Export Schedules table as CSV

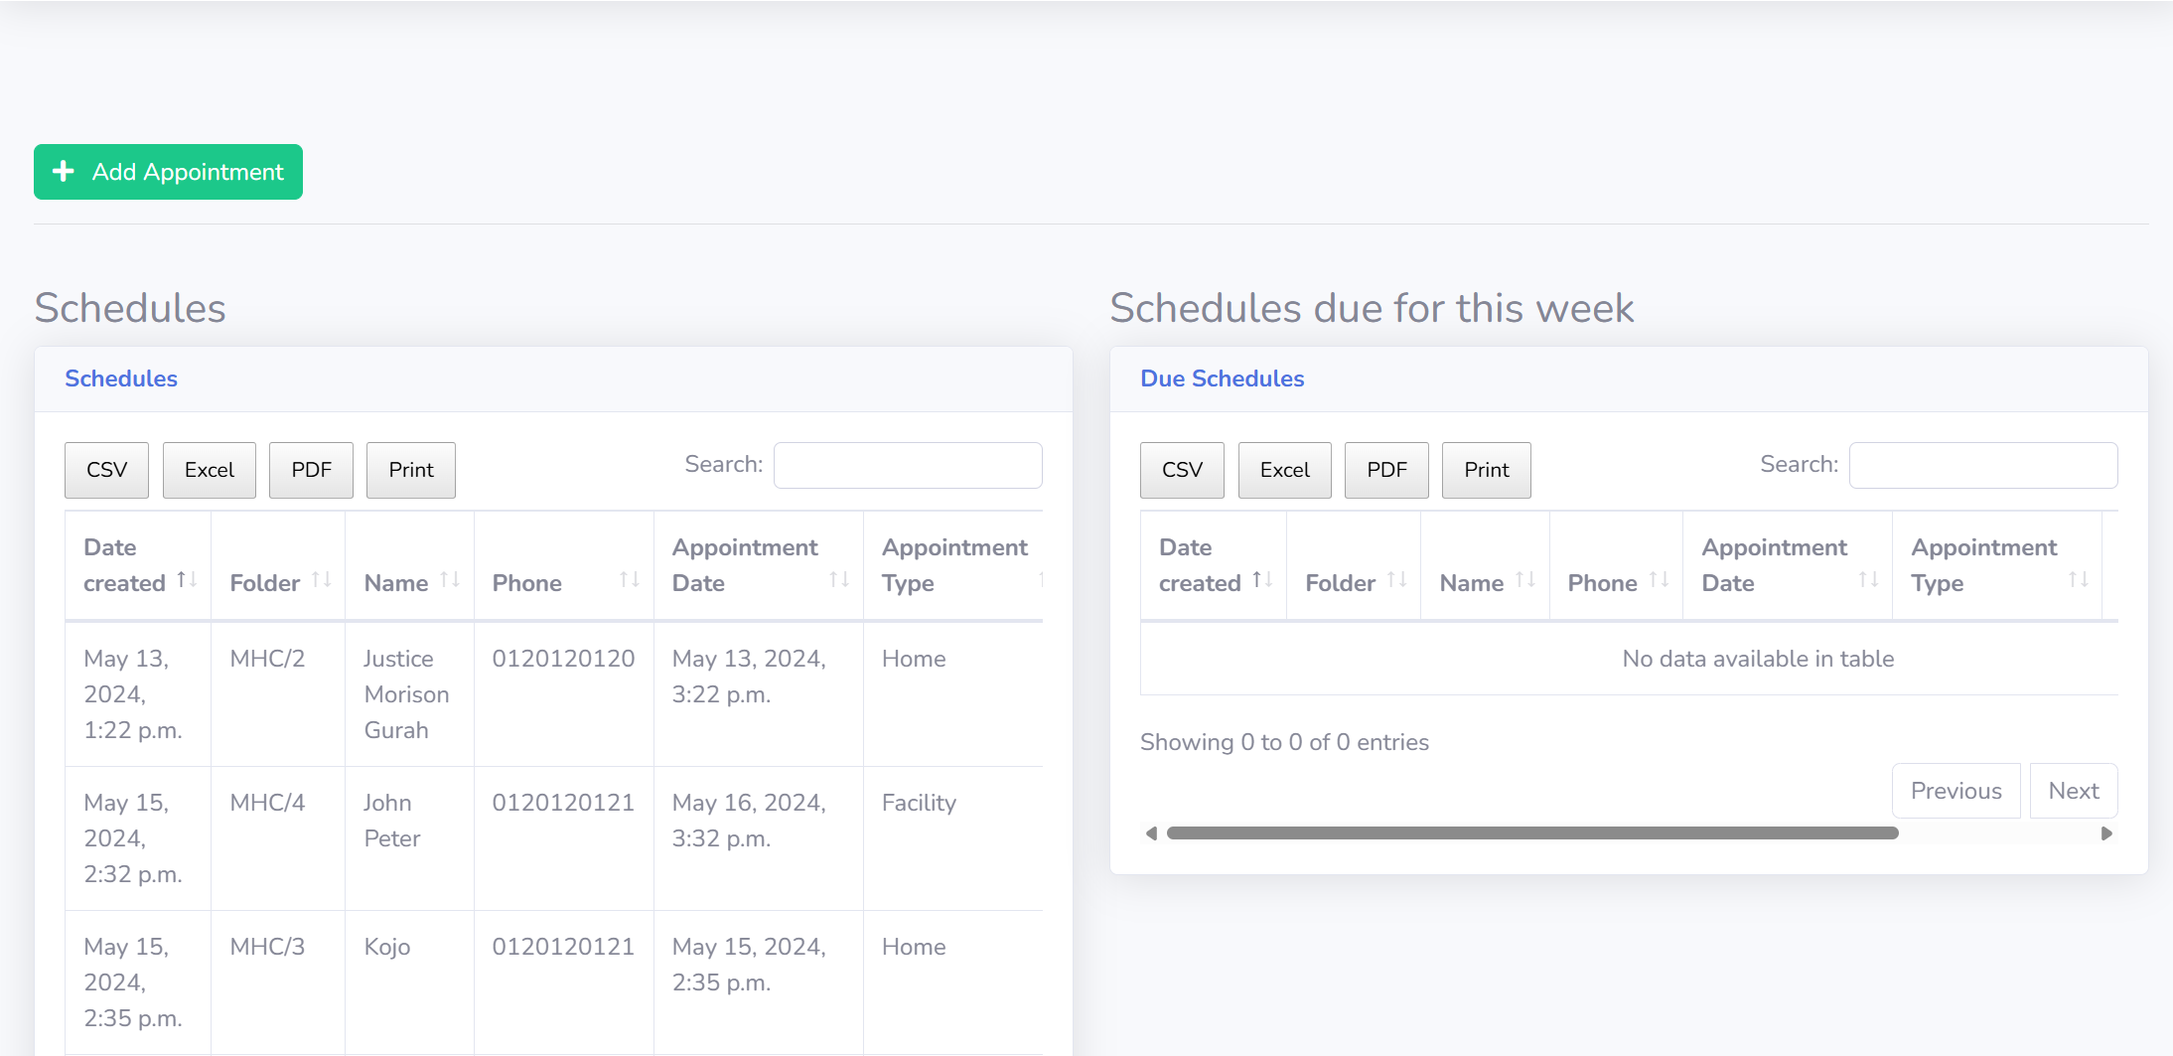pos(106,470)
